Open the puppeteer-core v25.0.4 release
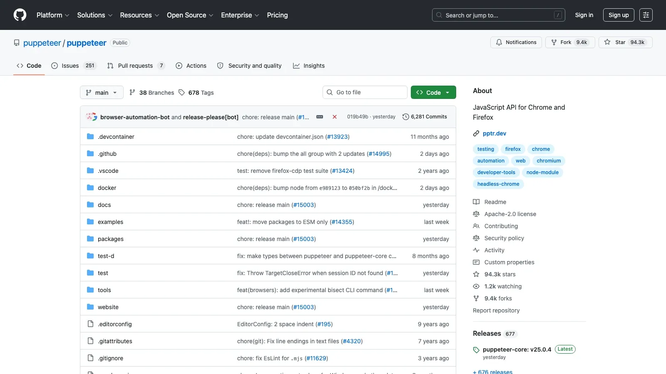Screen dimensions: 666x374 pyautogui.click(x=517, y=349)
